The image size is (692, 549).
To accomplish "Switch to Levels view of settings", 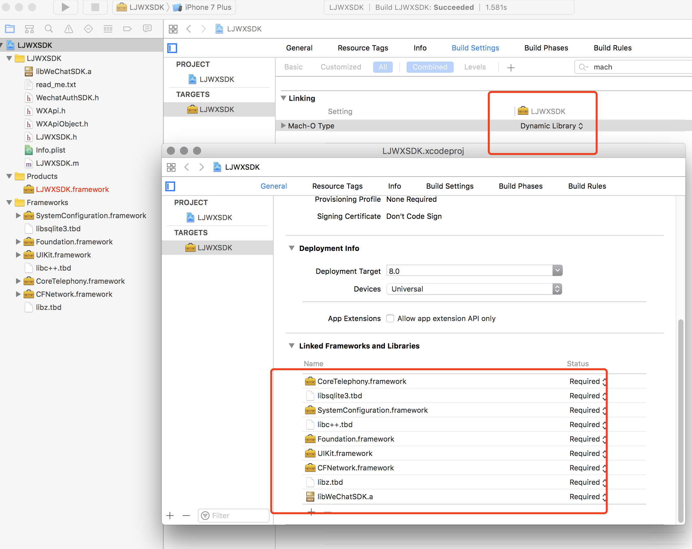I will tap(475, 67).
